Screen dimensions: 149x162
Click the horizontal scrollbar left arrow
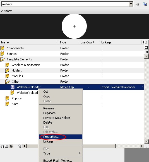(25, 146)
